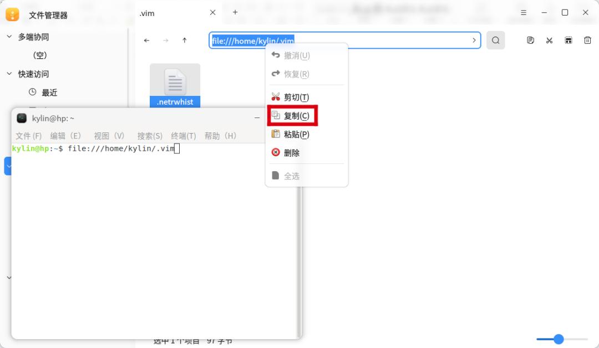The width and height of the screenshot is (599, 348).
Task: Collapse the 快速访问 section in the sidebar
Action: (x=9, y=74)
